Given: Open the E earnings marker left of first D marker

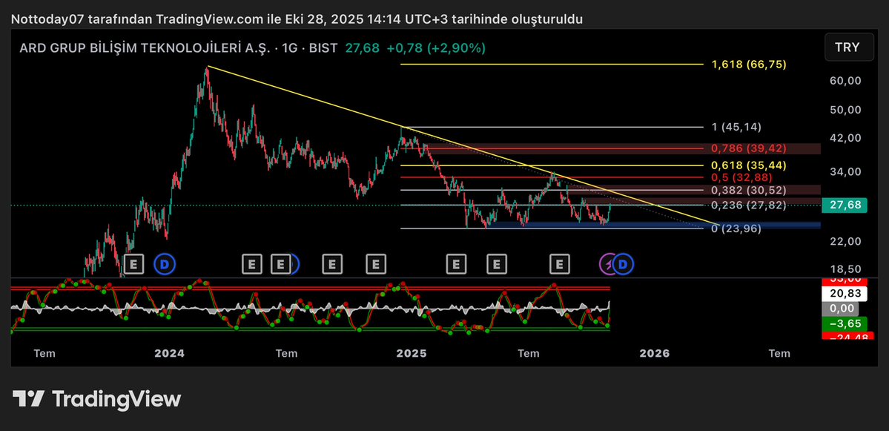Looking at the screenshot, I should pyautogui.click(x=133, y=263).
